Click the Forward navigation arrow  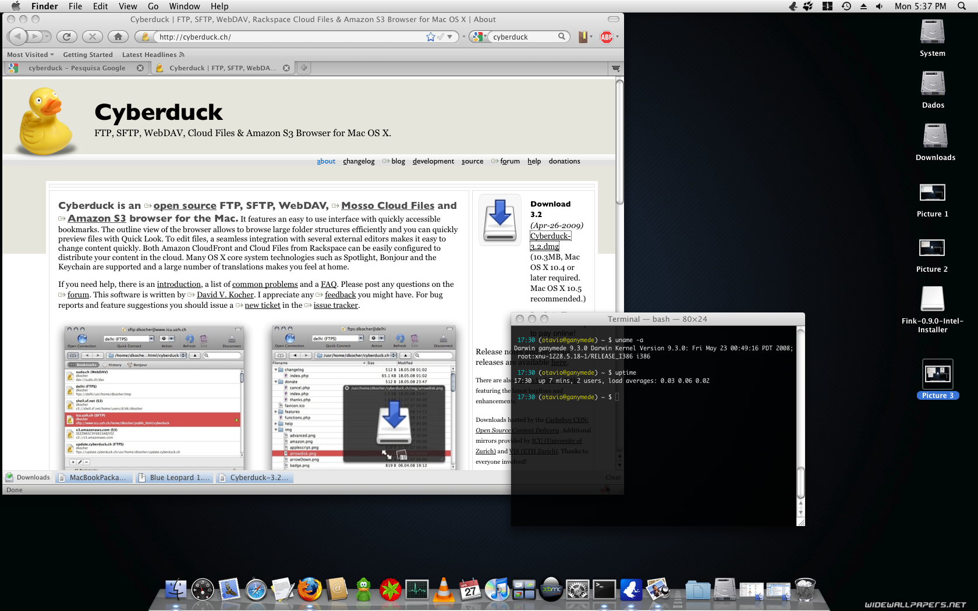[35, 37]
